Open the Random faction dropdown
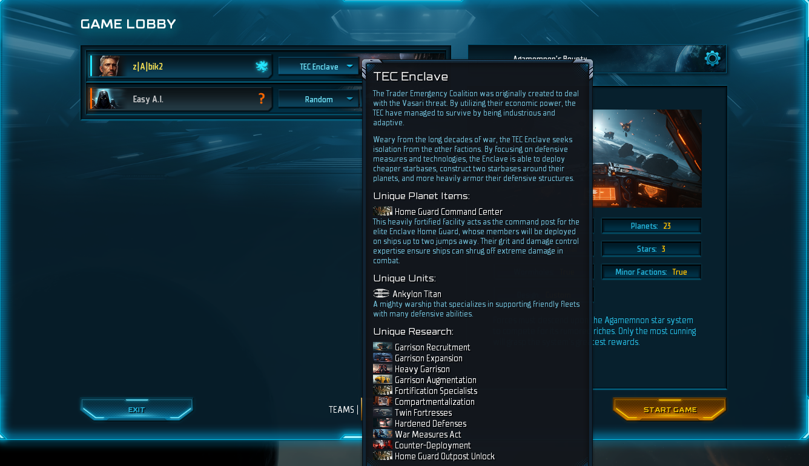The width and height of the screenshot is (809, 466). click(319, 99)
